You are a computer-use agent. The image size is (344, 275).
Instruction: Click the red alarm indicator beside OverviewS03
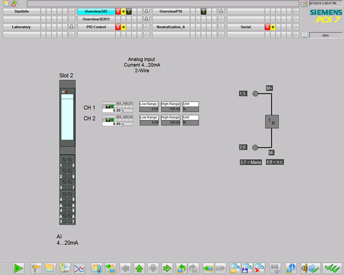tap(118, 11)
